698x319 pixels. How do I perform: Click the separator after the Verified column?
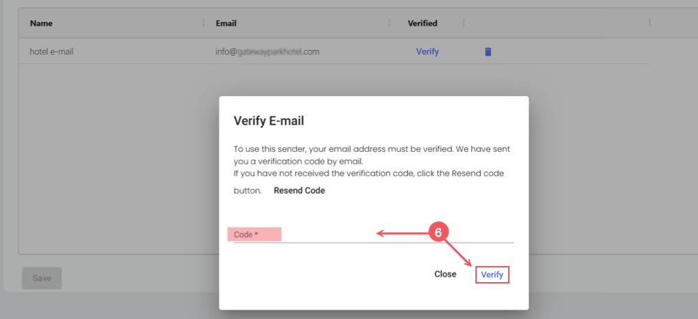point(463,23)
